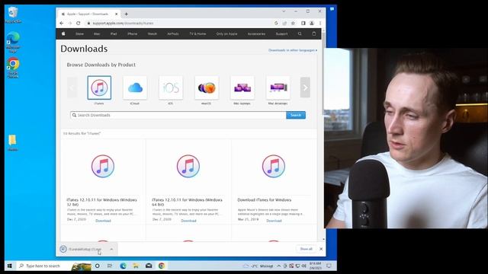Open iTunes 12.10.11 Windows 64 bit title

coord(187,202)
